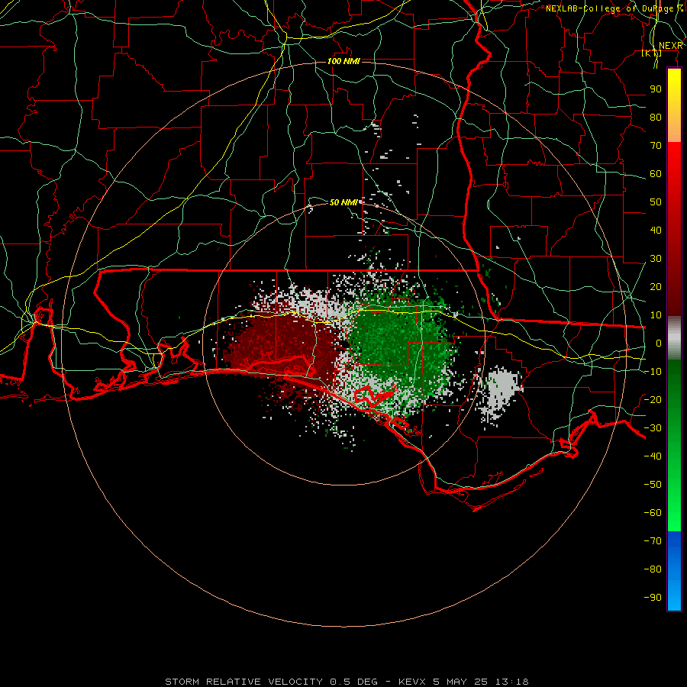Screen dimensions: 687x687
Task: Click the -70 value on the color scale
Action: pos(653,540)
